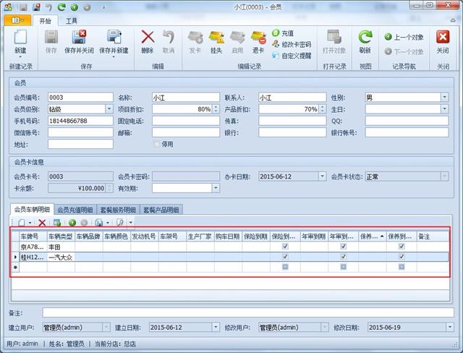The height and width of the screenshot is (353, 463).
Task: Toggle the 停用 (Disabled) checkbox
Action: 157,144
